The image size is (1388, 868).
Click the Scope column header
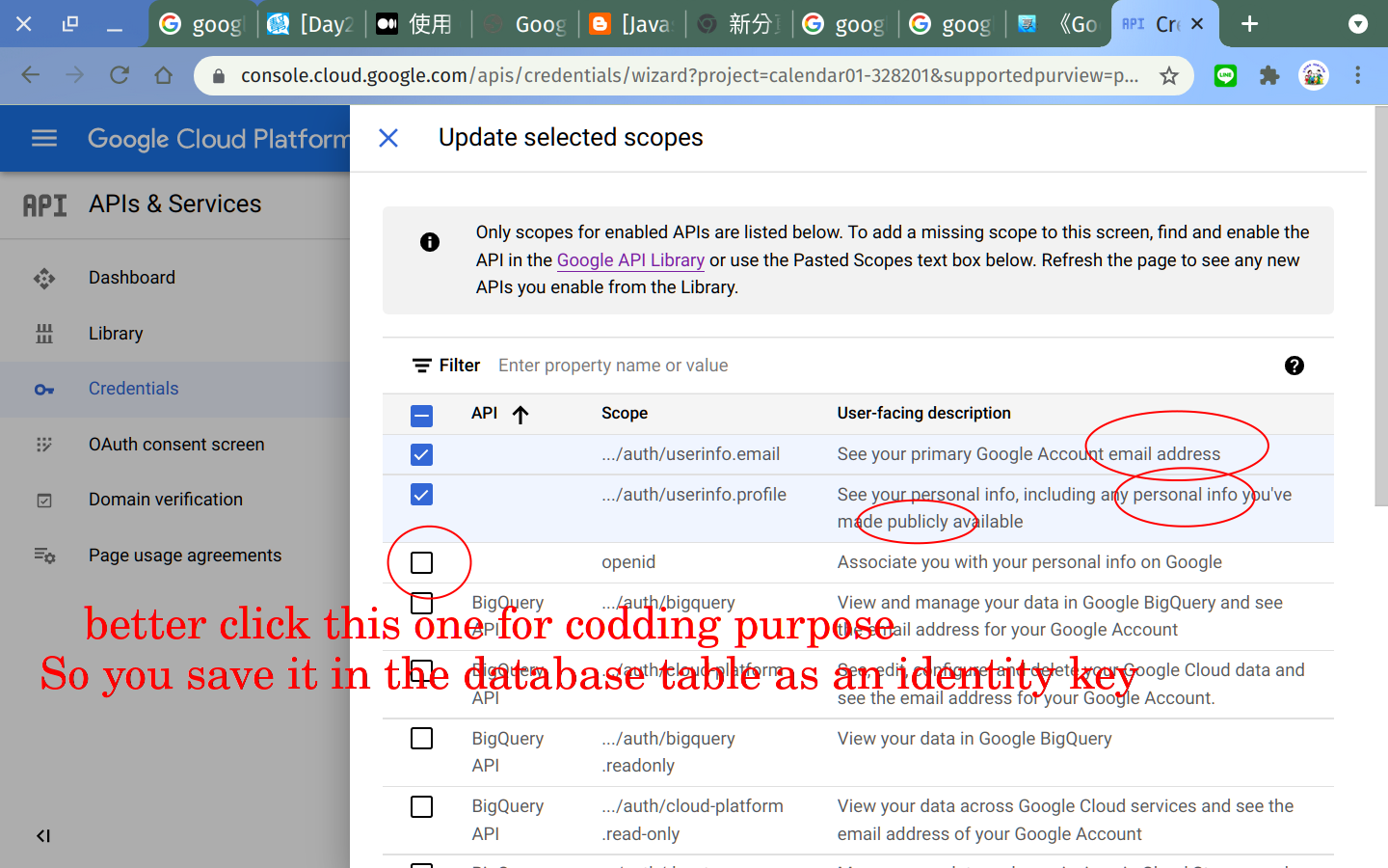point(625,413)
